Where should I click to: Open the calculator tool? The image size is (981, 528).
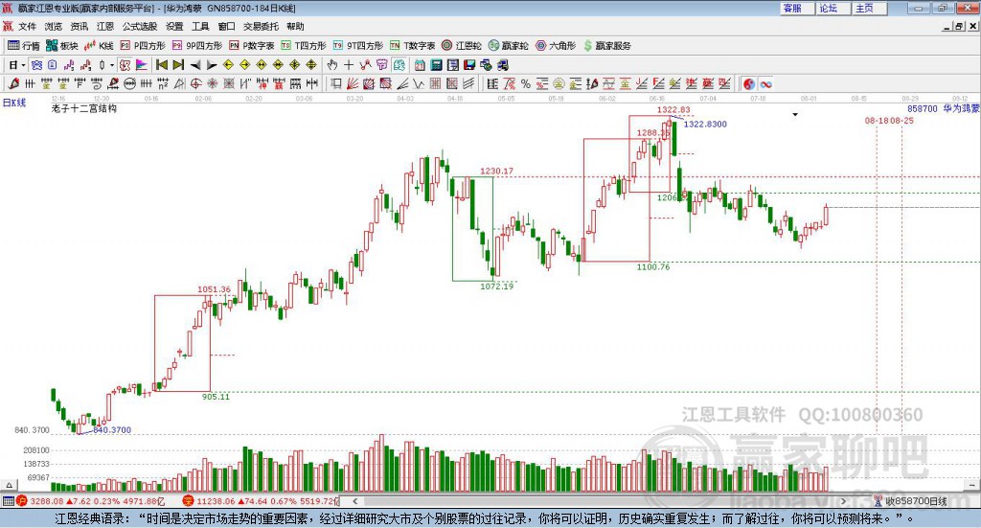pyautogui.click(x=436, y=65)
